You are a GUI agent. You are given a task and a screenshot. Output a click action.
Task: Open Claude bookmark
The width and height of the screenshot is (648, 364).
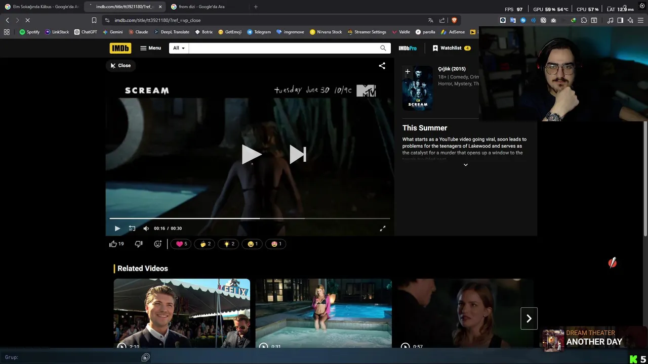[138, 32]
